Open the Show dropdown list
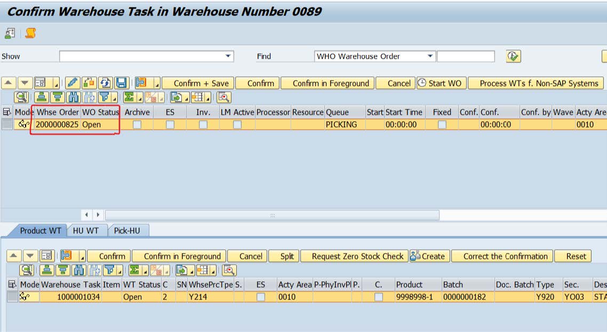 (228, 56)
